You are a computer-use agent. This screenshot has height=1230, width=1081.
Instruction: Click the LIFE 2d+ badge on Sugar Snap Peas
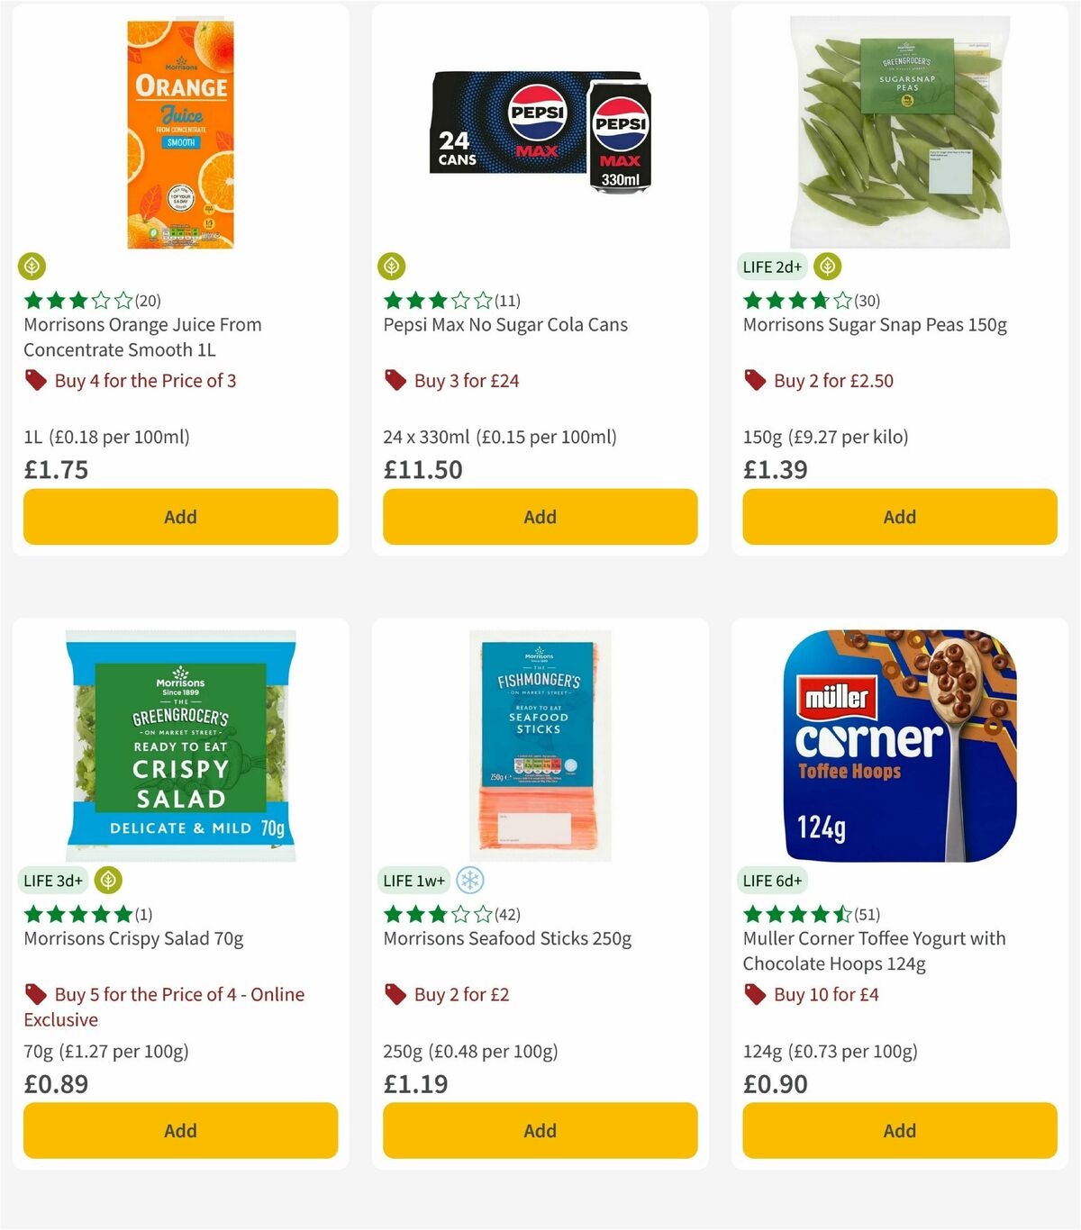pyautogui.click(x=771, y=267)
